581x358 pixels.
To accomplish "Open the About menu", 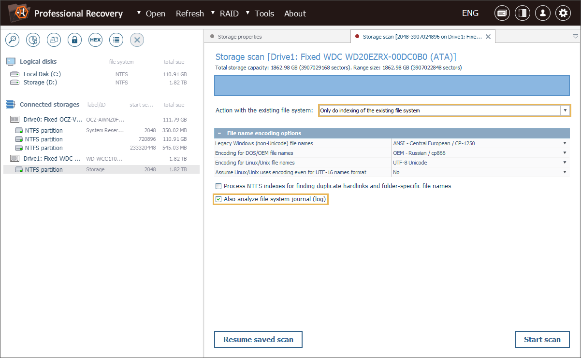I will pyautogui.click(x=295, y=14).
